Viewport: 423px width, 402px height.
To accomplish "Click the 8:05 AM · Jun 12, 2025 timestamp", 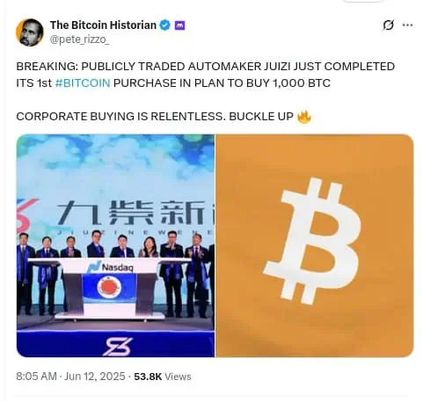I will pyautogui.click(x=70, y=377).
